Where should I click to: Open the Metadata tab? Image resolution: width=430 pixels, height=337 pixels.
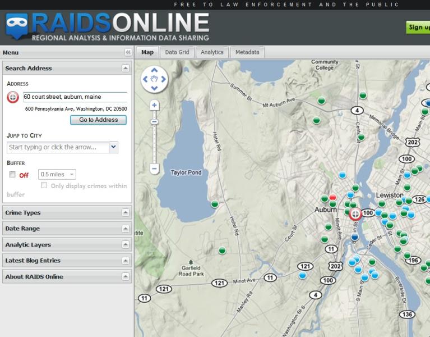tap(247, 52)
